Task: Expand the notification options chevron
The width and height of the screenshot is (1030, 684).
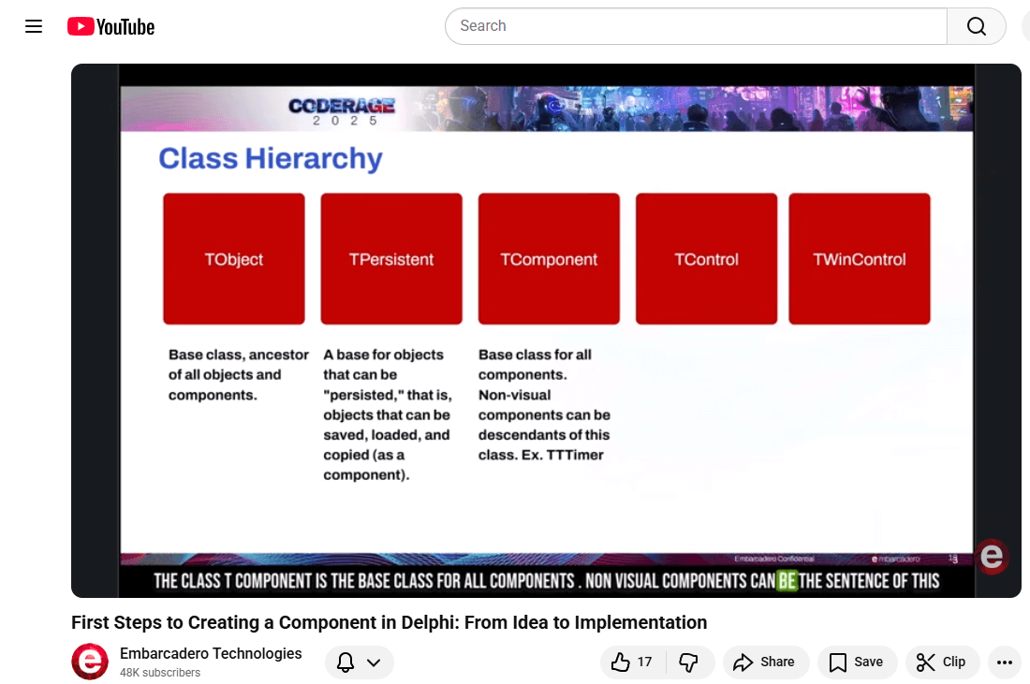Action: [374, 662]
